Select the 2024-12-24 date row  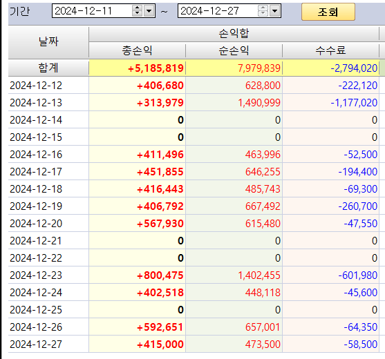(36, 293)
